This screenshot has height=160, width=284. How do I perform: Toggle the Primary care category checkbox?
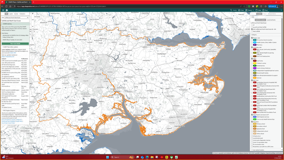pyautogui.click(x=252, y=38)
